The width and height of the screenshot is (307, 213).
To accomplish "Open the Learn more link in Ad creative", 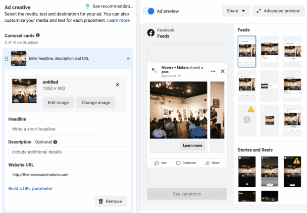I will pyautogui.click(x=118, y=21).
